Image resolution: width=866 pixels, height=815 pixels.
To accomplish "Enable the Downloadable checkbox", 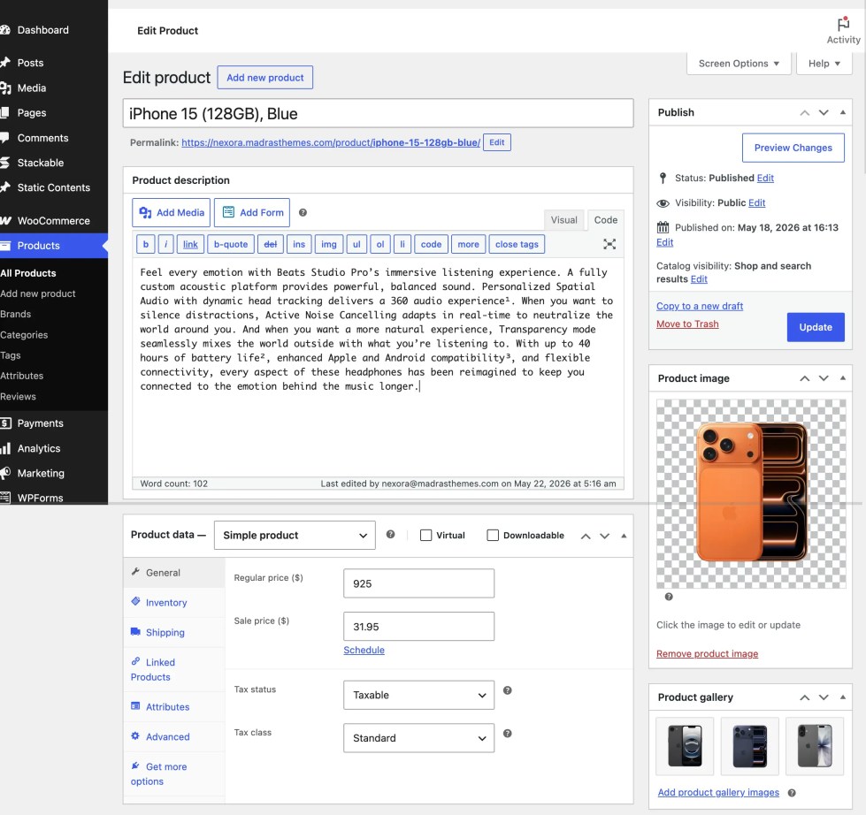I will (x=493, y=536).
